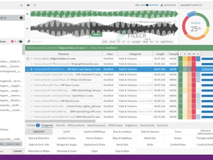The image size is (213, 160).
Task: Sort by the Class column header
Action: [x=110, y=54]
